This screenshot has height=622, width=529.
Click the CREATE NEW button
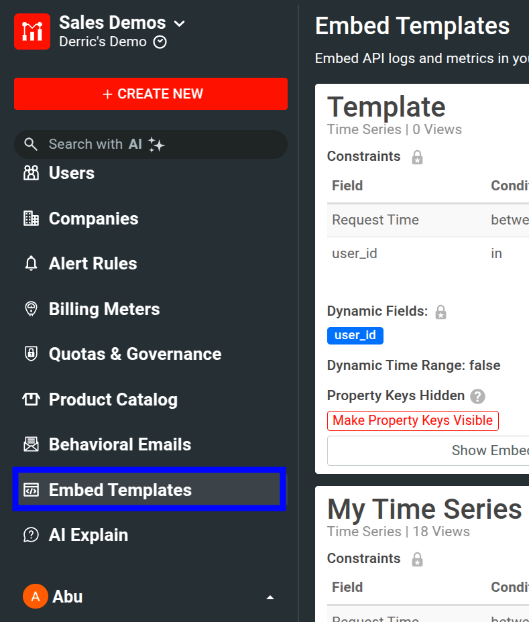click(x=151, y=94)
